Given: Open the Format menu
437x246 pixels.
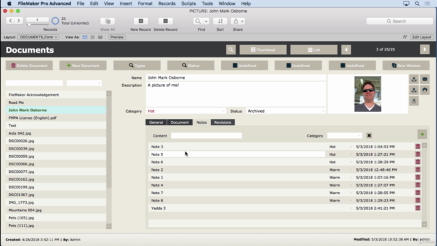Looking at the screenshot, I should click(145, 3).
